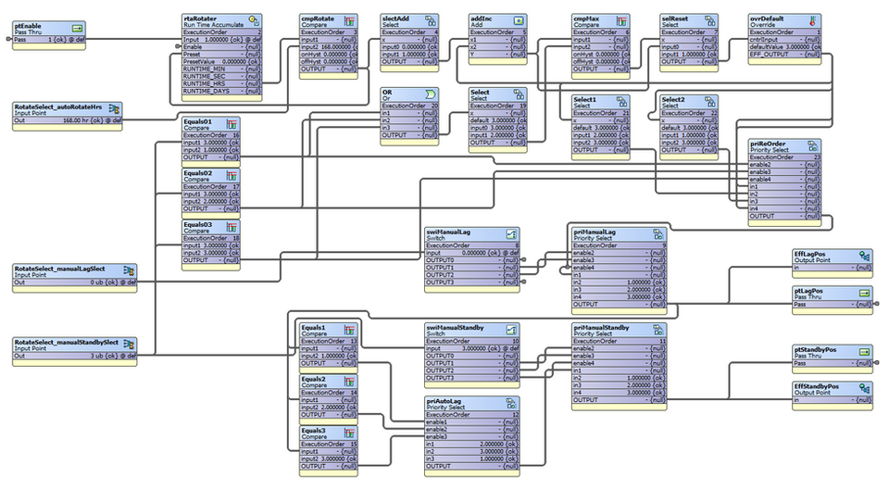Click the input point icon on RotateSelect_autoRotateHrs
Image resolution: width=889 pixels, height=489 pixels.
pyautogui.click(x=114, y=109)
